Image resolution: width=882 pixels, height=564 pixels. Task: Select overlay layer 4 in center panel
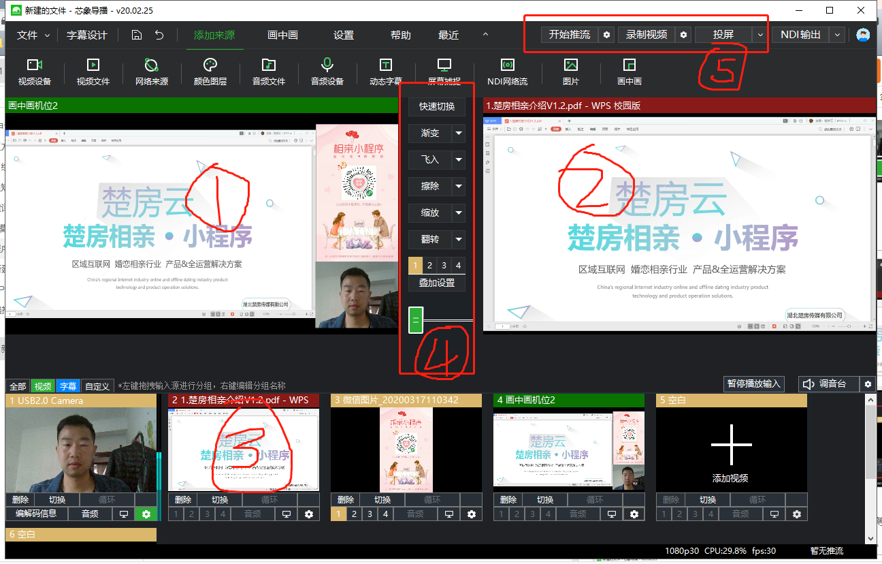point(458,265)
